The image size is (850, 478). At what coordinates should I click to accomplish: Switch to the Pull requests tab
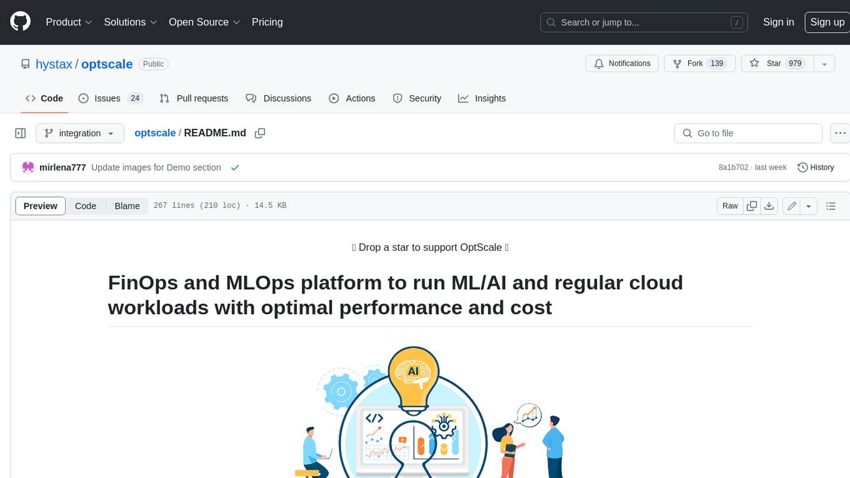click(194, 98)
